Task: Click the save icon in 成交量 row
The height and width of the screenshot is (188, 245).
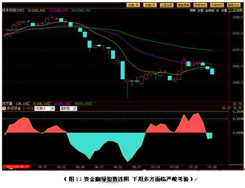Action: point(234,103)
